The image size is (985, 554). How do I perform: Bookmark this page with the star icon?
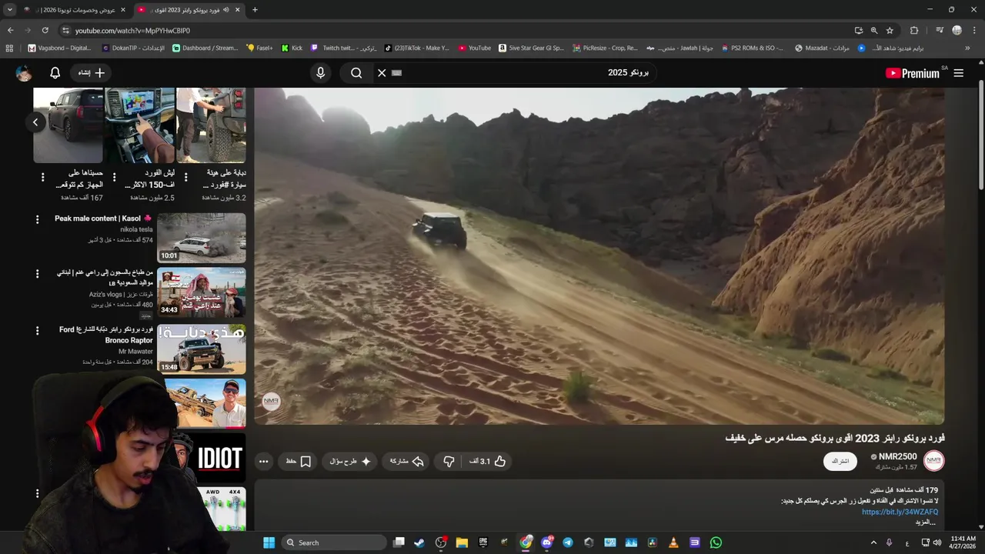point(890,30)
